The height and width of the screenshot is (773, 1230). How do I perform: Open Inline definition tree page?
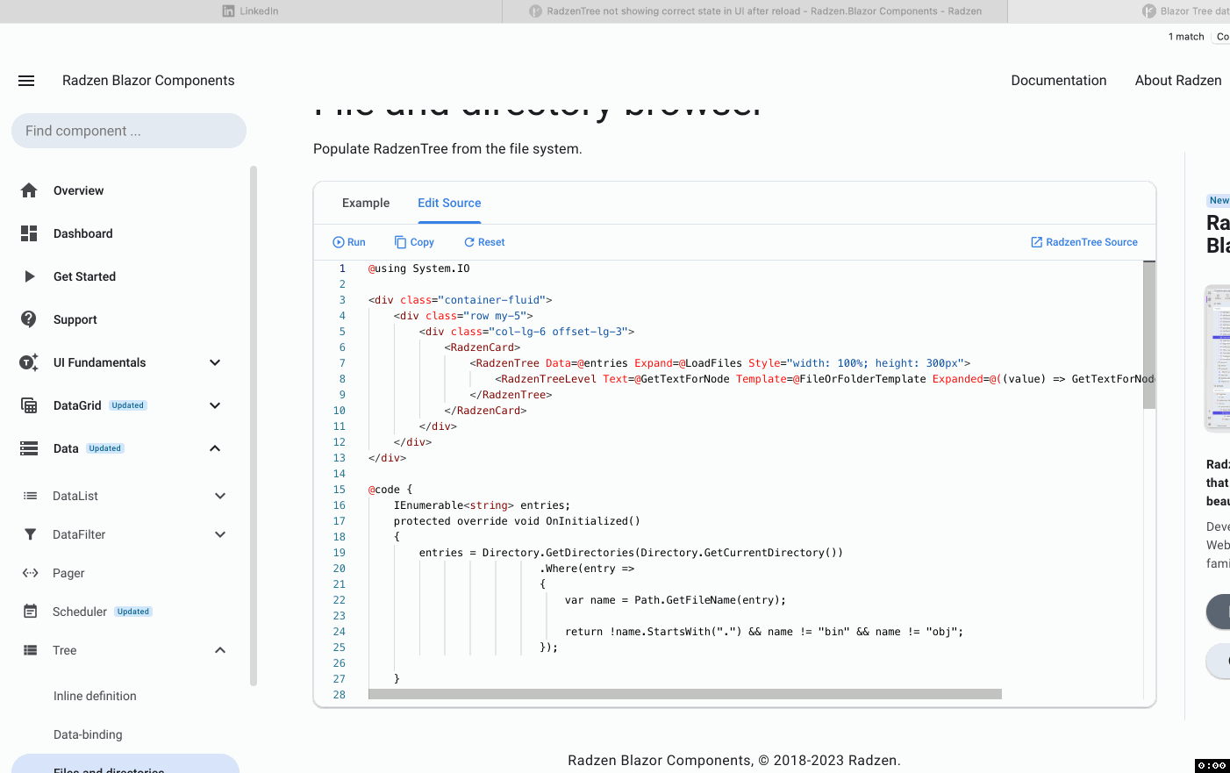coord(95,696)
